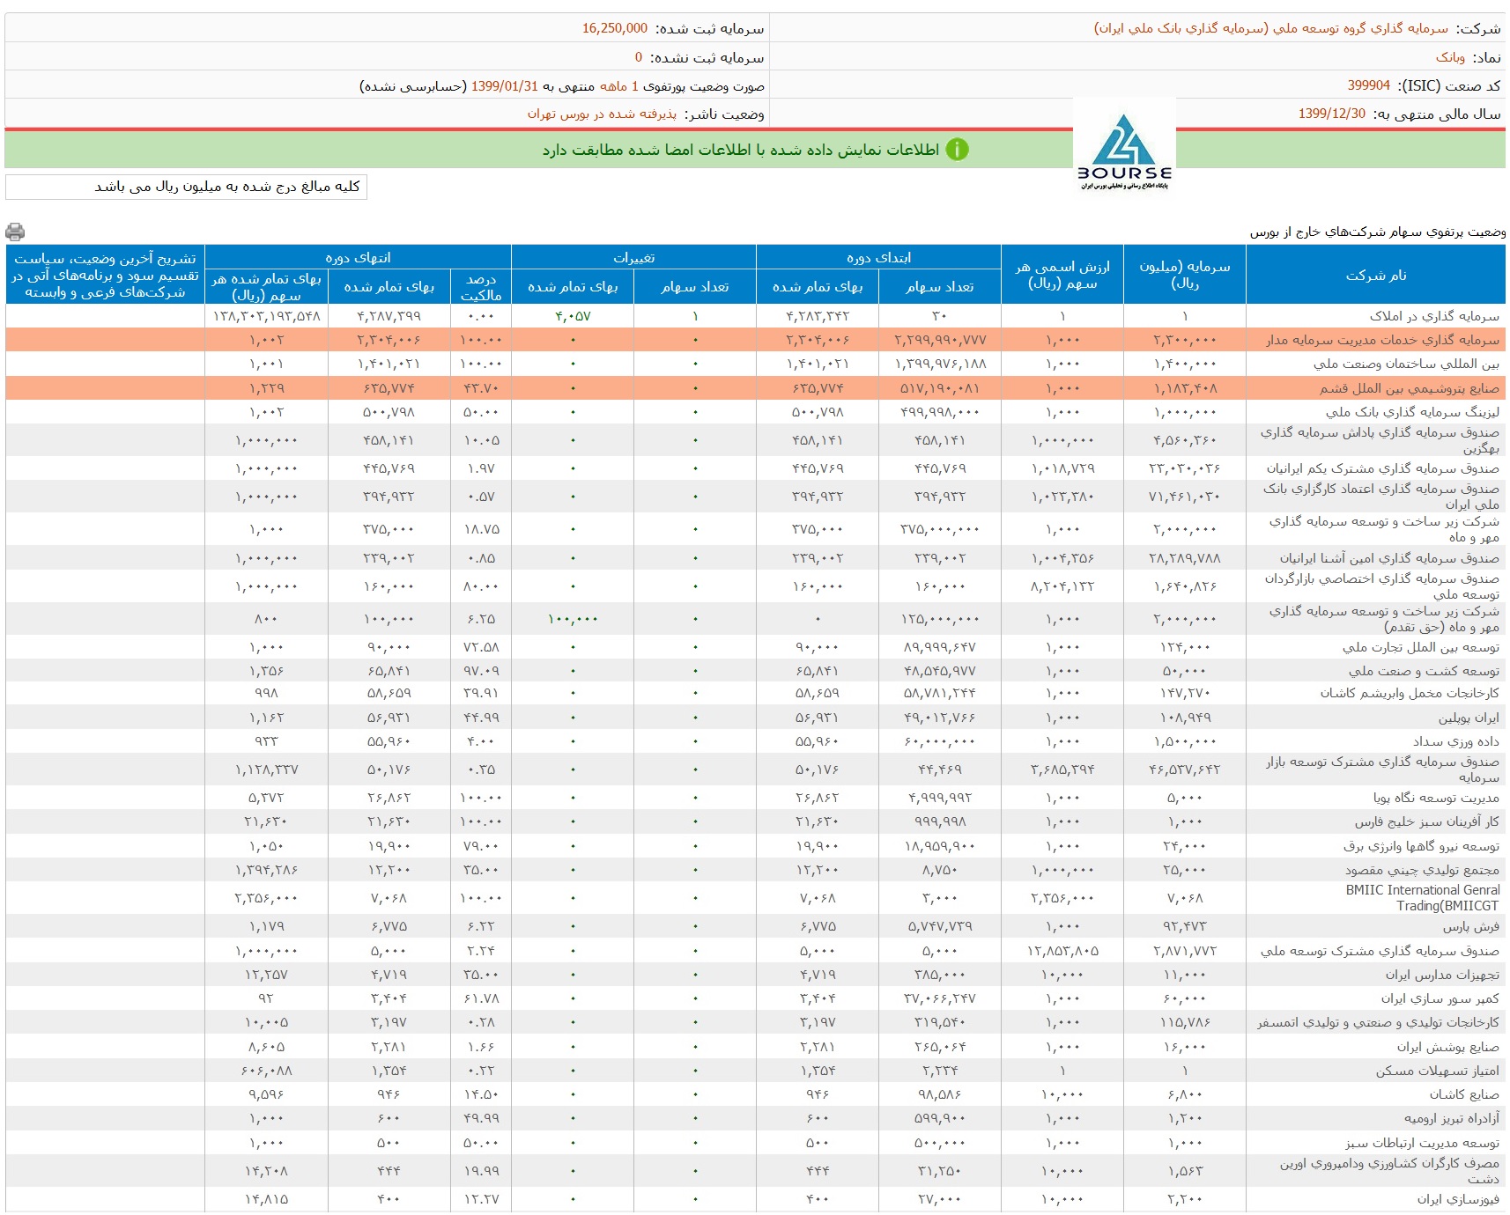Select row 'داده ورزی سداد'
The image size is (1510, 1215).
(x=756, y=742)
